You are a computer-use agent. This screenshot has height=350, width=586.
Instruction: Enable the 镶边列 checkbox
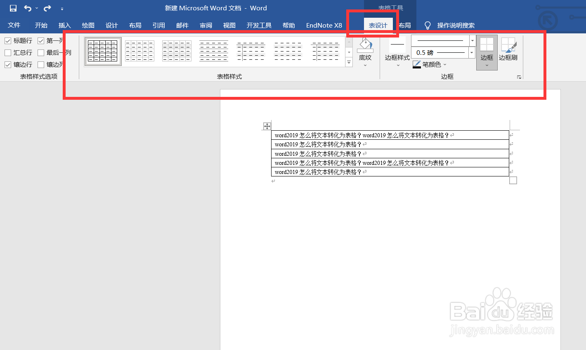[41, 65]
